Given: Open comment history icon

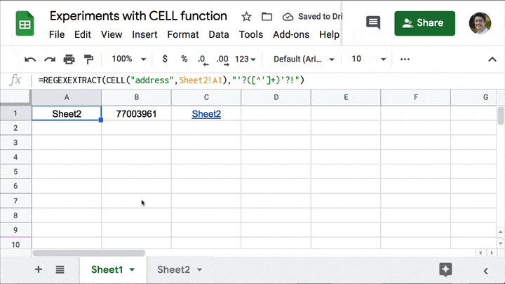Looking at the screenshot, I should 373,23.
